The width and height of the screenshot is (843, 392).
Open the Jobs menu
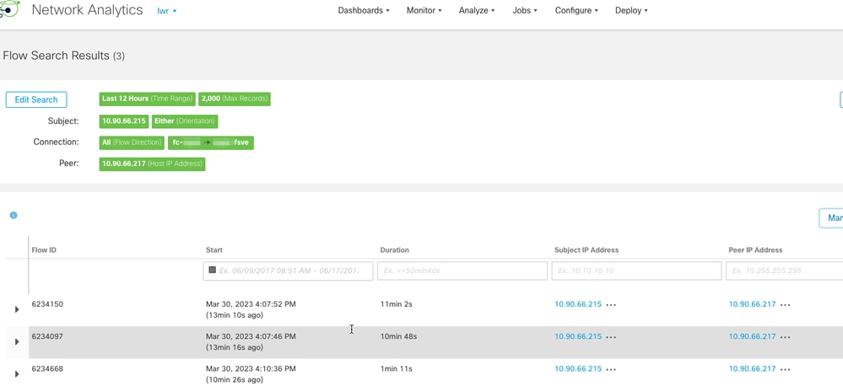(525, 10)
